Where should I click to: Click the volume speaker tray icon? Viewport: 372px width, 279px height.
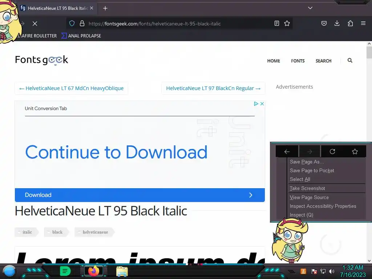coord(332,271)
